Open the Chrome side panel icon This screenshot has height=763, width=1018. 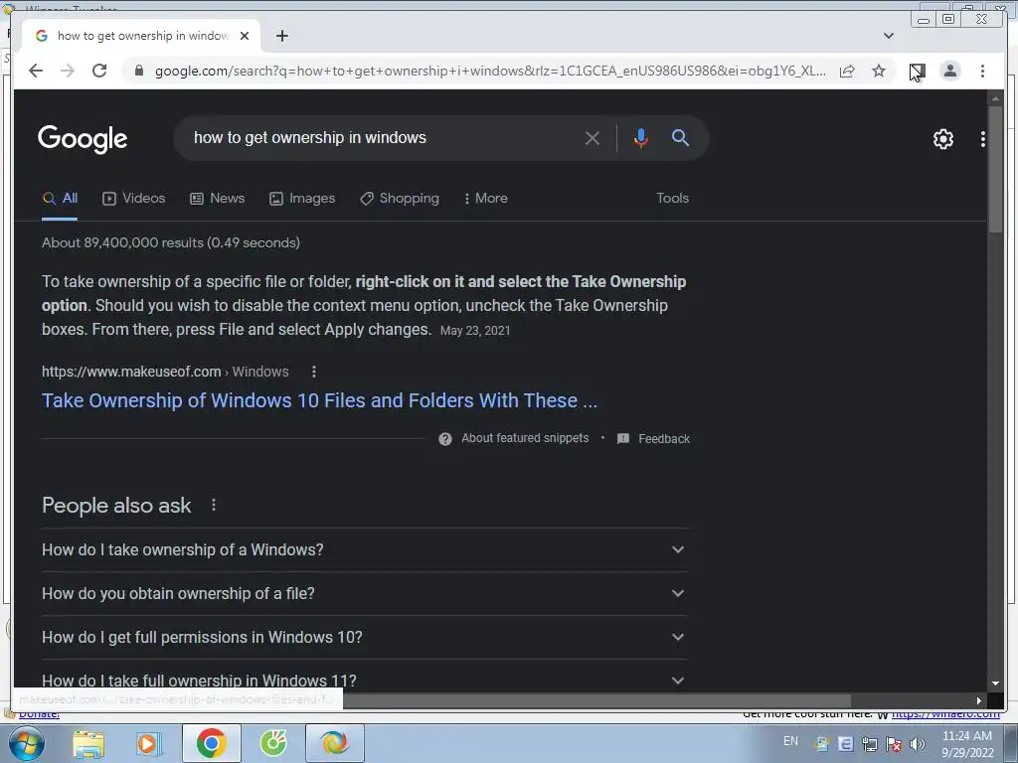pyautogui.click(x=918, y=71)
